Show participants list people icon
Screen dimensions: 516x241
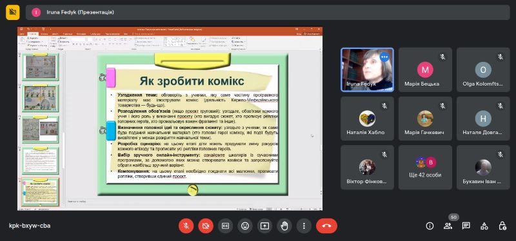tap(448, 226)
